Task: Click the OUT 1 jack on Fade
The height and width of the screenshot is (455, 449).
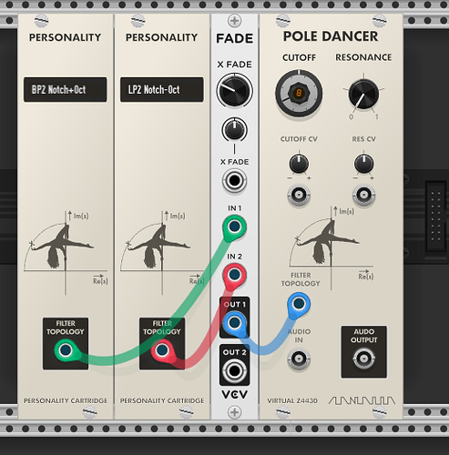Action: (x=234, y=322)
